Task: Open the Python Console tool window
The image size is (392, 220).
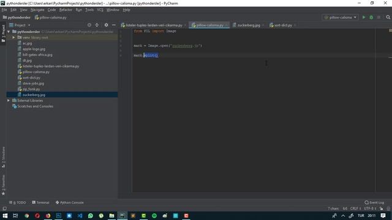Action: tap(69, 202)
